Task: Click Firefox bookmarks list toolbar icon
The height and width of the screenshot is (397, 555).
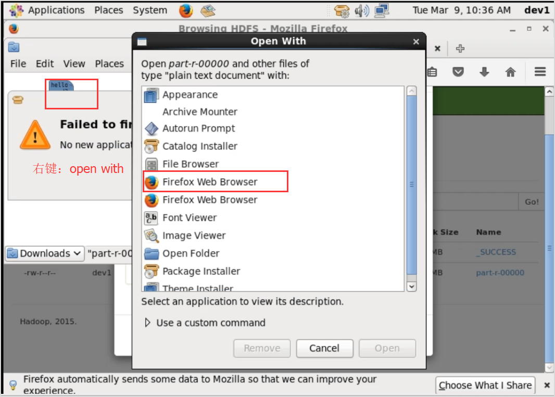Action: [432, 72]
